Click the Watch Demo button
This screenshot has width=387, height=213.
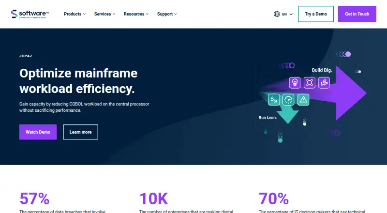38,132
